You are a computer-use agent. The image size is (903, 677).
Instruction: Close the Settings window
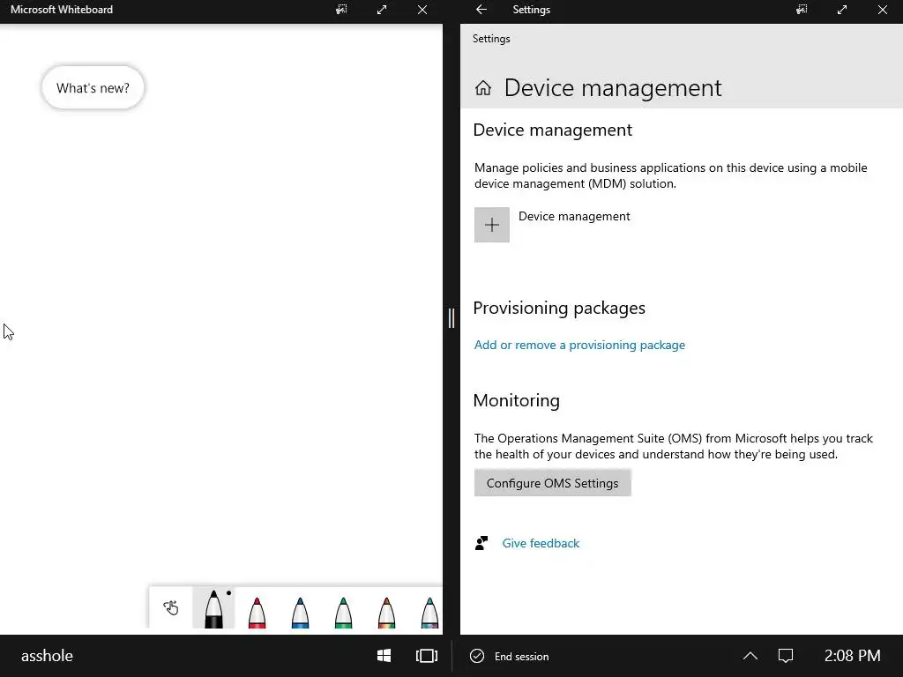pyautogui.click(x=882, y=10)
